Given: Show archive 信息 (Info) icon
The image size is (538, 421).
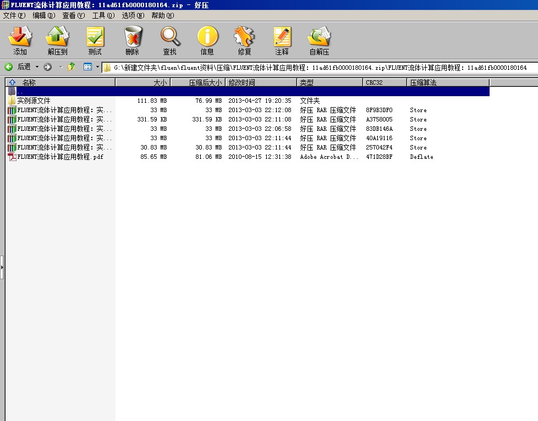Looking at the screenshot, I should (207, 41).
